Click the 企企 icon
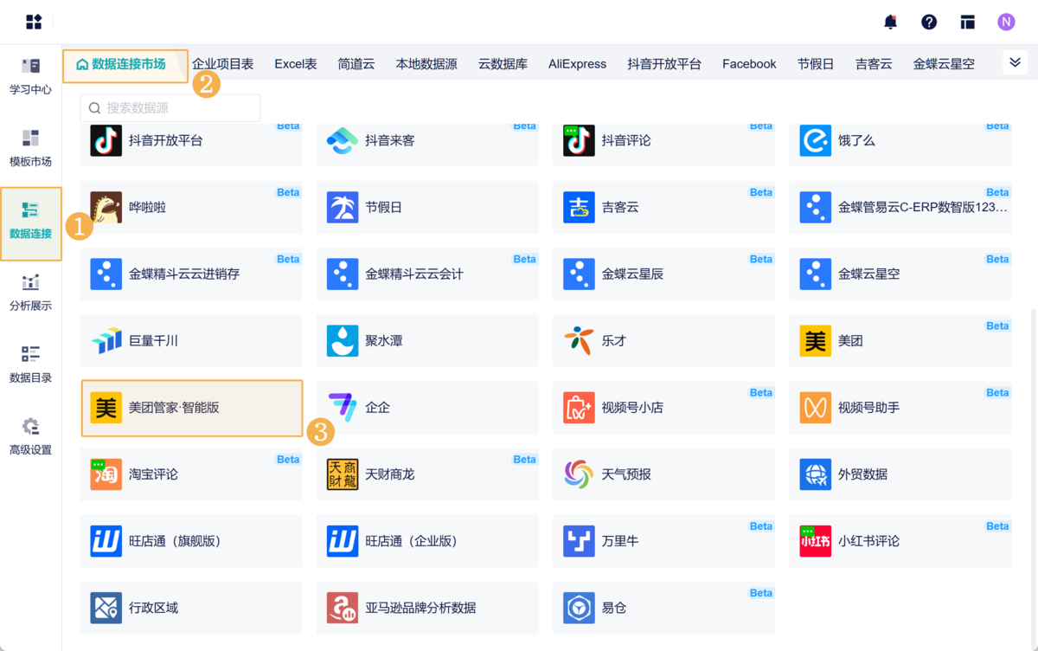 (343, 407)
